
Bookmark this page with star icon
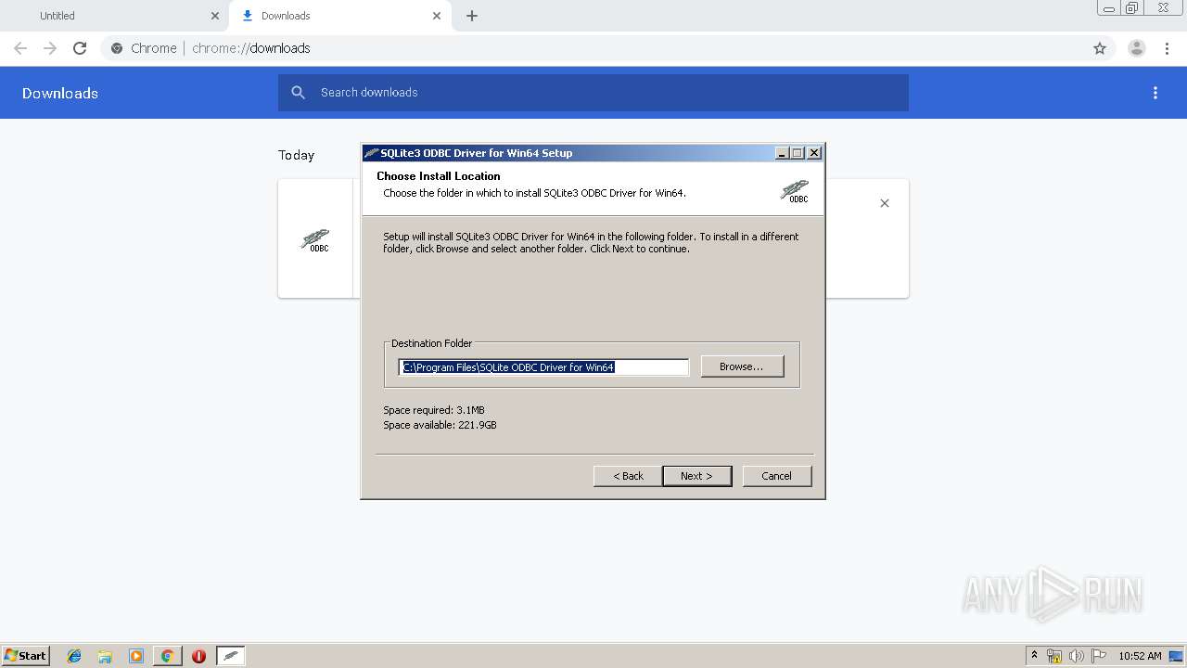click(x=1100, y=48)
